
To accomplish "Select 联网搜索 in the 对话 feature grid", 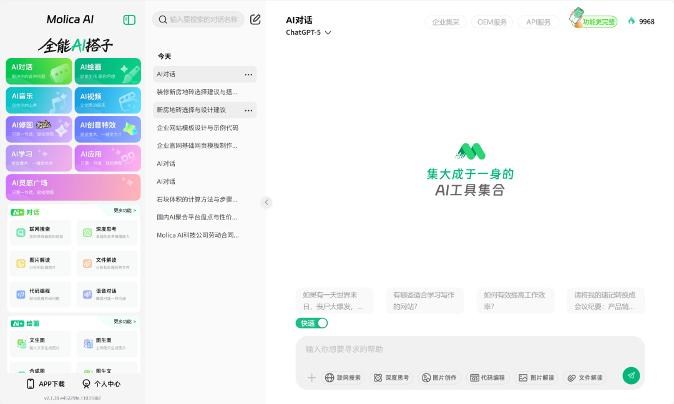I will (x=41, y=233).
